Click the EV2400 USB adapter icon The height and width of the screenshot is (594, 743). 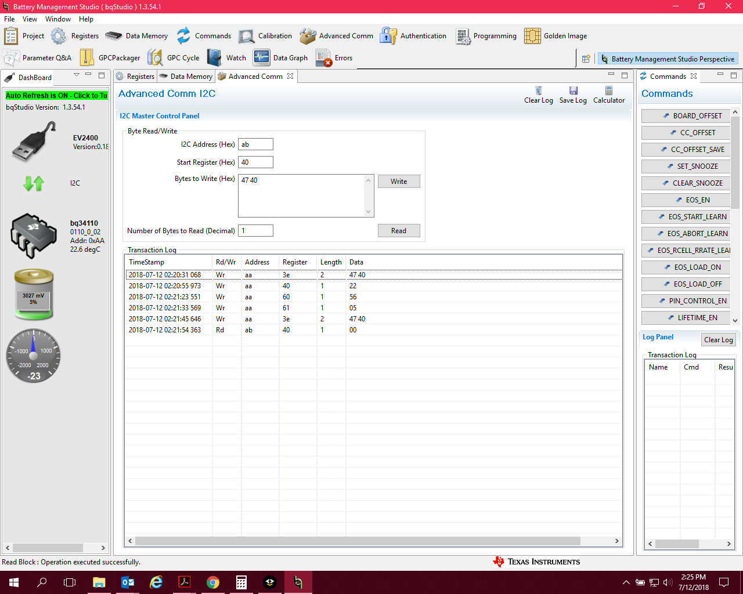[x=34, y=142]
